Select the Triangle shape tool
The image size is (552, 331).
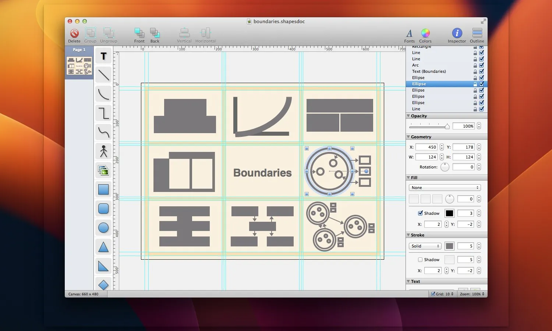(103, 247)
